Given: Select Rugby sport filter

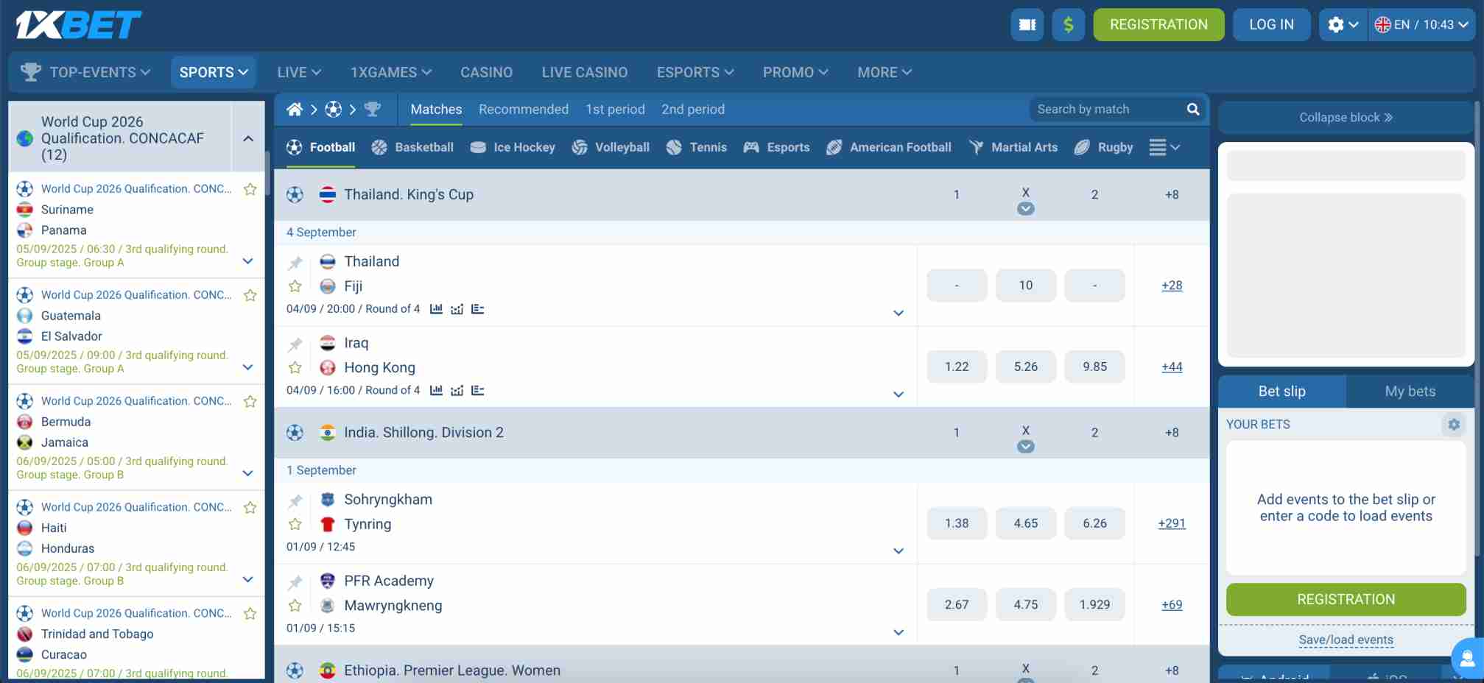Looking at the screenshot, I should pos(1103,147).
